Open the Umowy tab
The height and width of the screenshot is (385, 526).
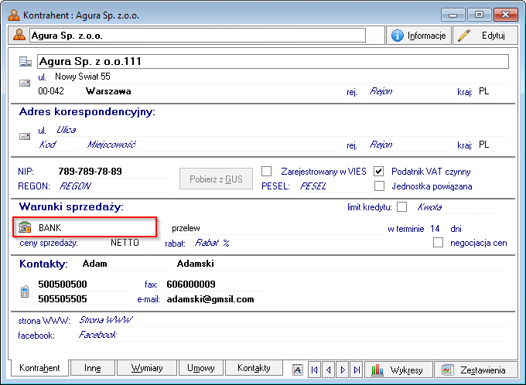202,369
